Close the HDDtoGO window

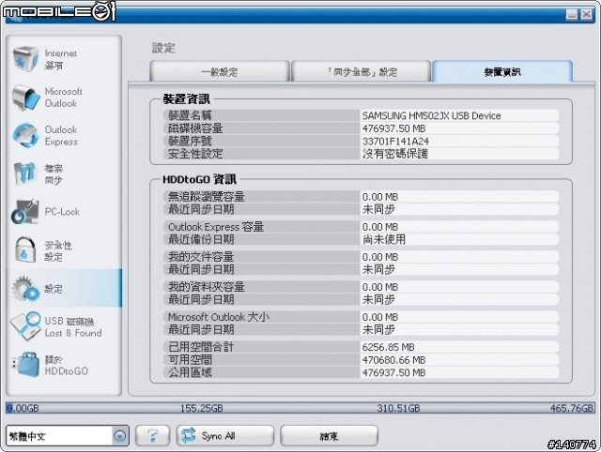tap(586, 15)
